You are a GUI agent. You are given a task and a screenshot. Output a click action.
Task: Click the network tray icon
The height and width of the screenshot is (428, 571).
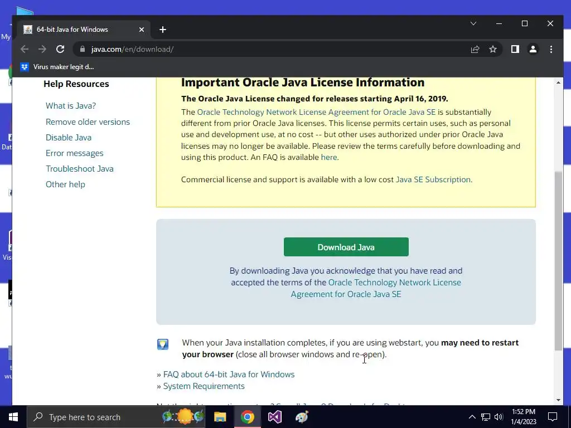point(486,417)
